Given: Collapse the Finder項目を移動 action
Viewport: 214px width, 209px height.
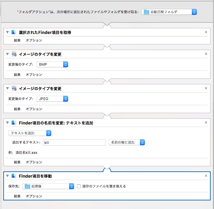Looking at the screenshot, I should pos(8,176).
